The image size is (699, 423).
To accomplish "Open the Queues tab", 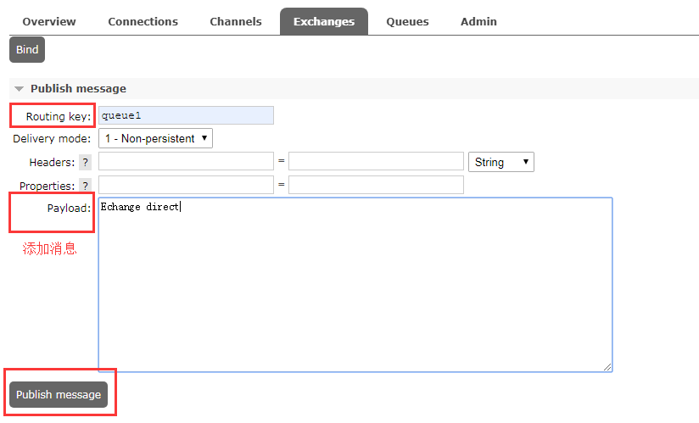I will click(407, 21).
